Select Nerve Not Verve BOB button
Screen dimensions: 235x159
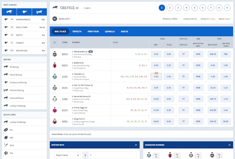click(x=198, y=99)
